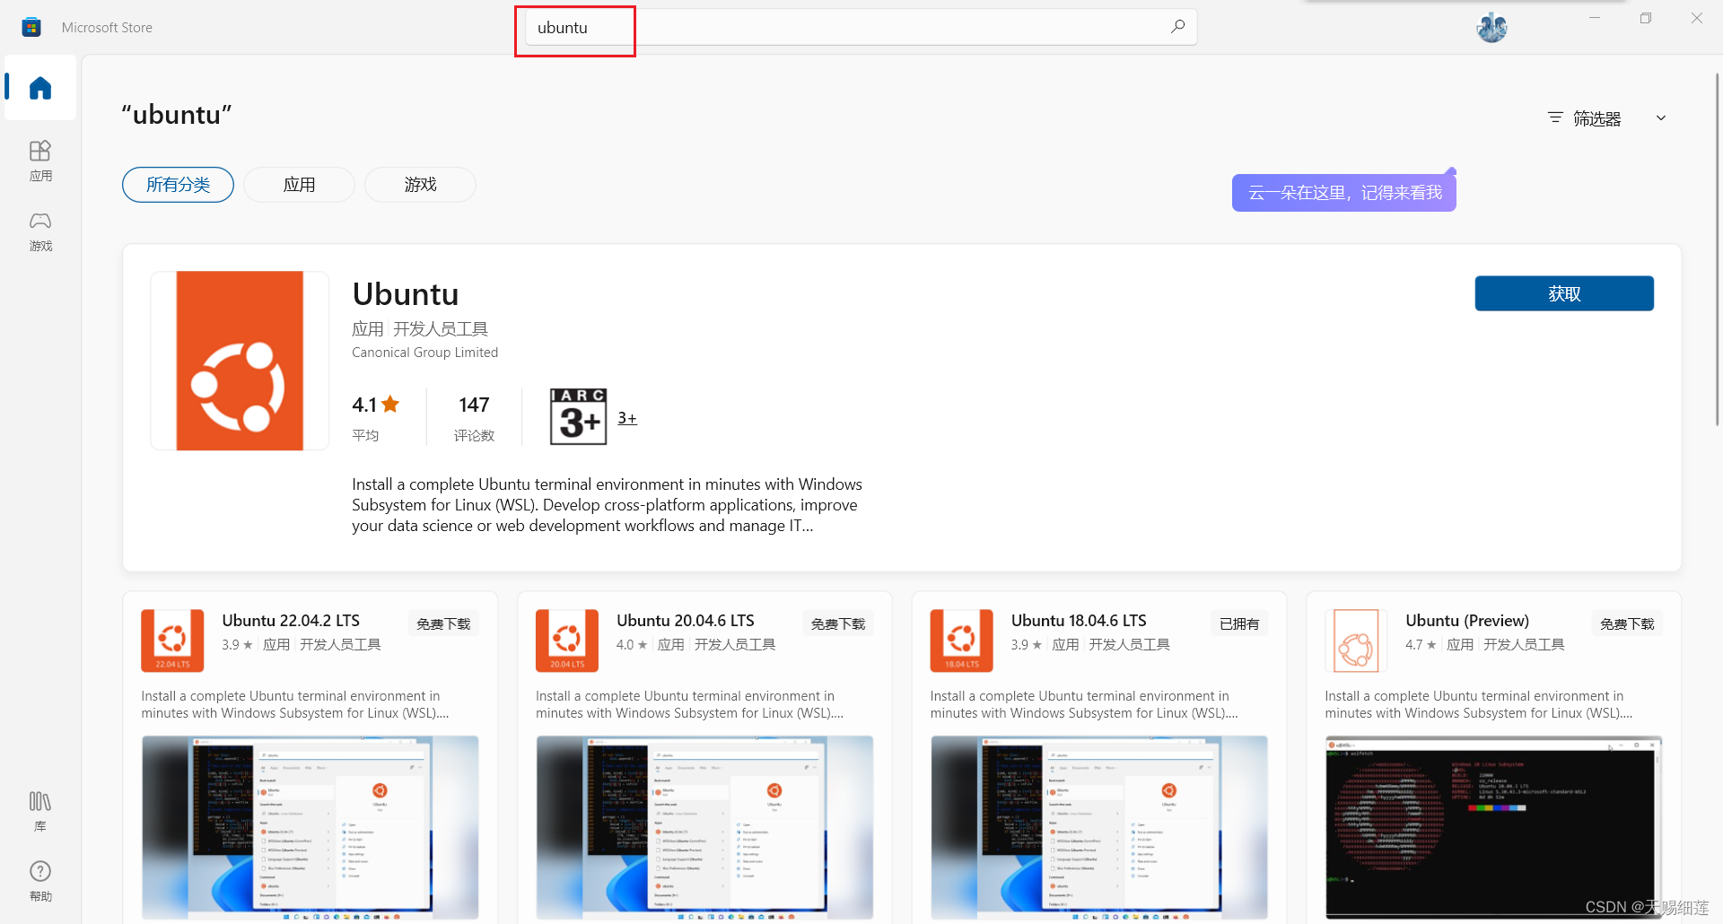Click the Ubuntu 20.04.6 LTS title text

tap(686, 621)
